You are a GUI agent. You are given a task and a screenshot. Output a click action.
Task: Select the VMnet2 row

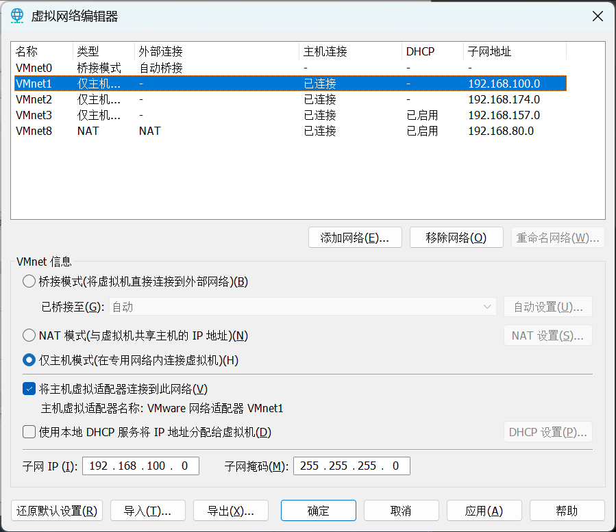tap(291, 99)
